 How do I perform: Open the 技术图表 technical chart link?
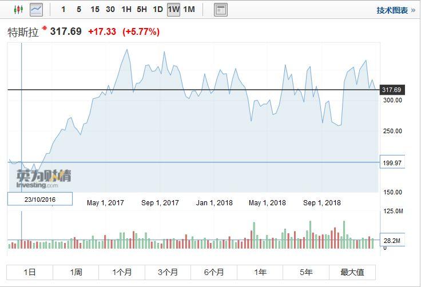click(396, 10)
